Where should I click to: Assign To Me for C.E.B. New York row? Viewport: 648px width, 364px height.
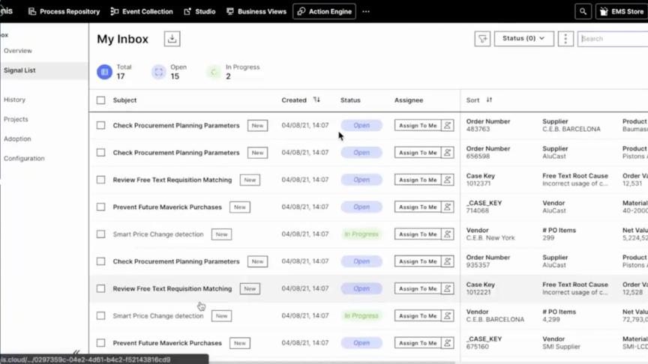(x=418, y=234)
